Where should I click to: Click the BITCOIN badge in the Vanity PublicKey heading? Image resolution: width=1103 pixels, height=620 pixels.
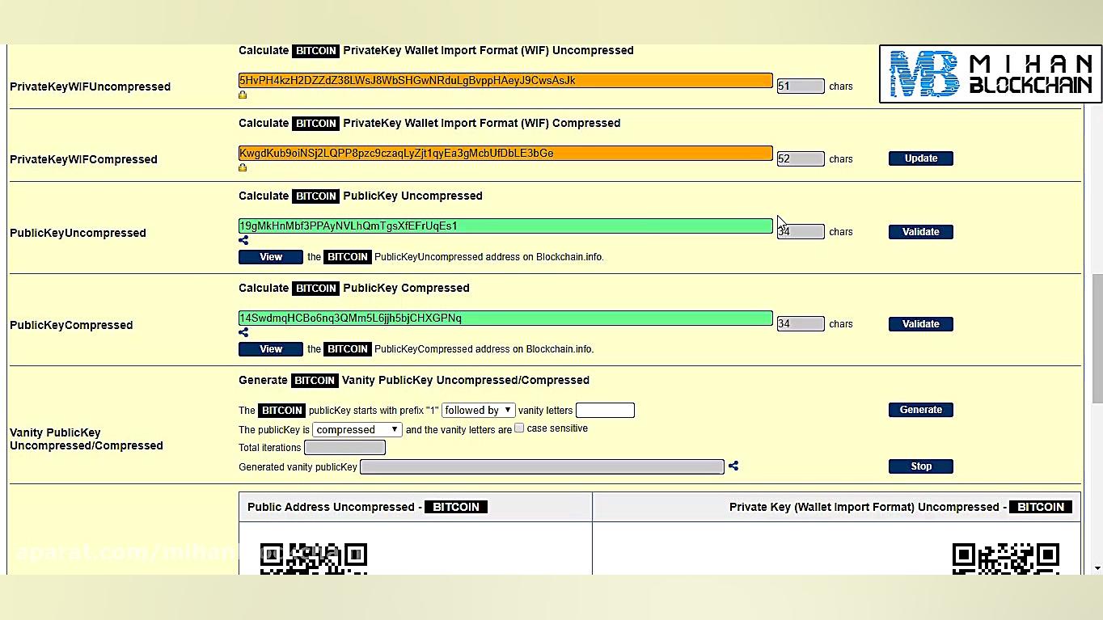point(315,380)
